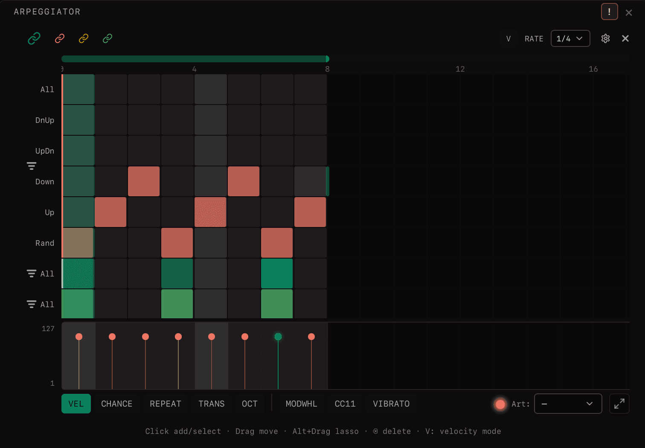The width and height of the screenshot is (645, 448).
Task: Click the MODWHL lane button
Action: tap(301, 404)
